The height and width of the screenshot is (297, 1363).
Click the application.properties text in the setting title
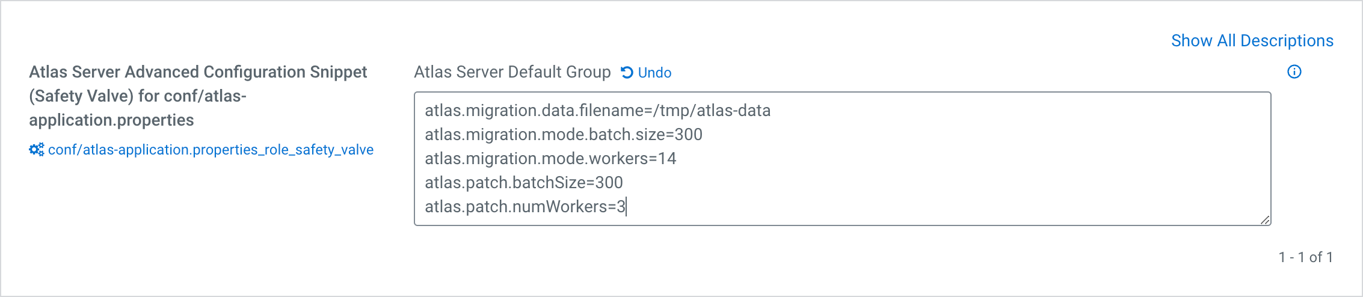coord(111,120)
